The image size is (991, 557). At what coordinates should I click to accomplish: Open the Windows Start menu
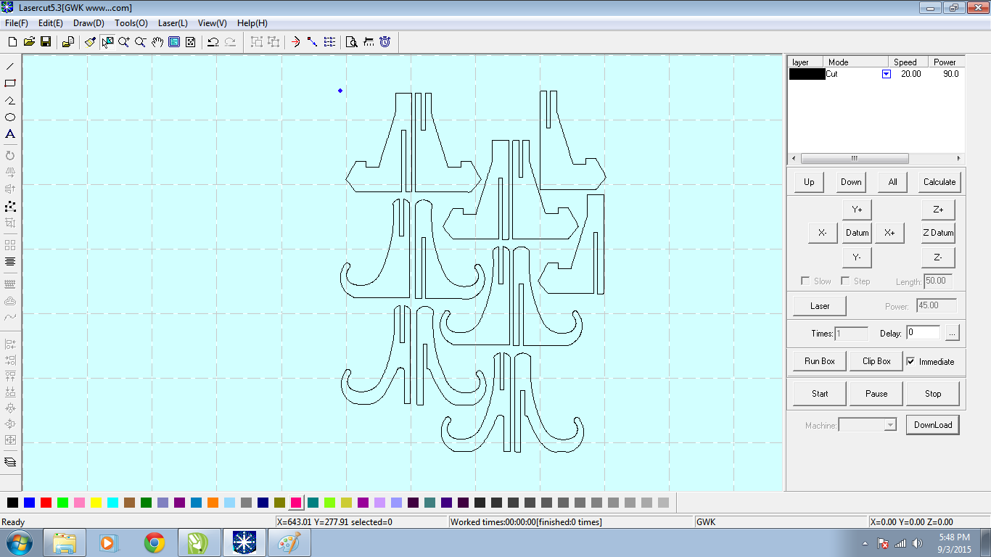pos(19,542)
